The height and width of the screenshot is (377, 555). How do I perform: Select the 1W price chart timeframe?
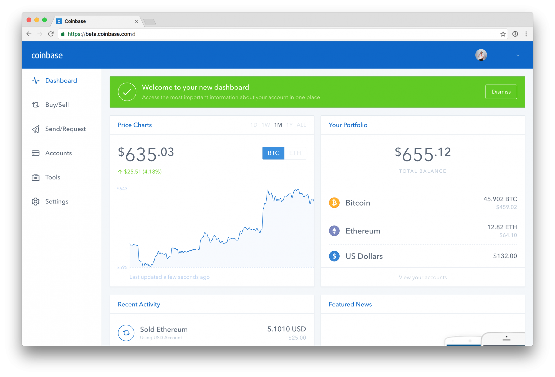253,125
